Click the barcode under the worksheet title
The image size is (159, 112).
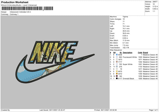[27, 8]
